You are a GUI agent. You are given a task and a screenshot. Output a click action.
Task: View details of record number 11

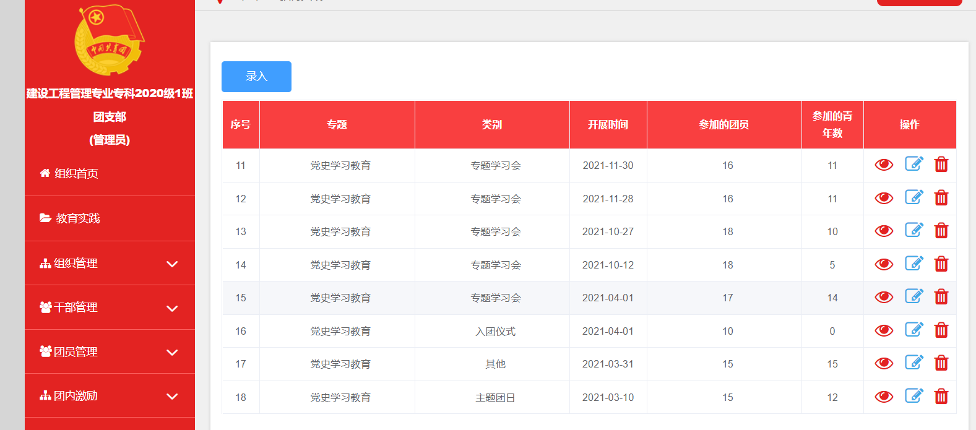883,165
